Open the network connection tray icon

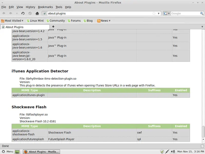[x=167, y=151]
